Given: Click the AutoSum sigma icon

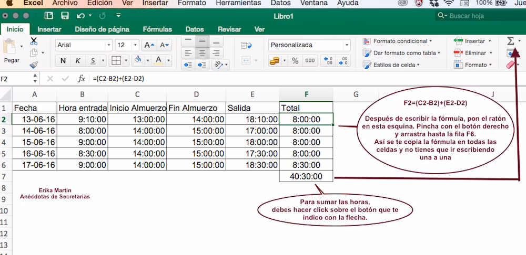Looking at the screenshot, I should 510,41.
